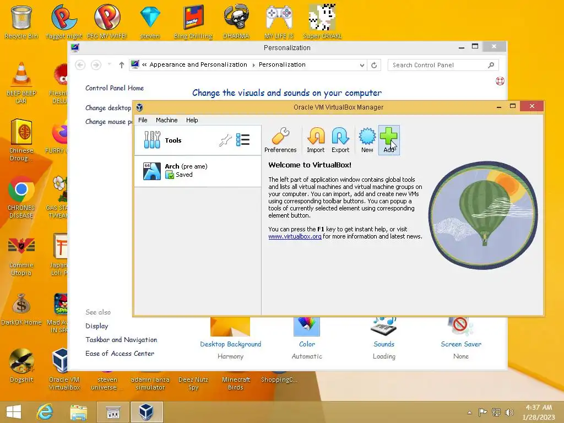
Task: Click the Export appliance toolbar button
Action: click(340, 140)
